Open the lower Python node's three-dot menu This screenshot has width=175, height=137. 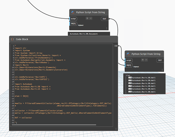162,70
